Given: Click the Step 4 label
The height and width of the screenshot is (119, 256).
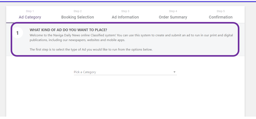Looking at the screenshot, I should [x=173, y=11].
